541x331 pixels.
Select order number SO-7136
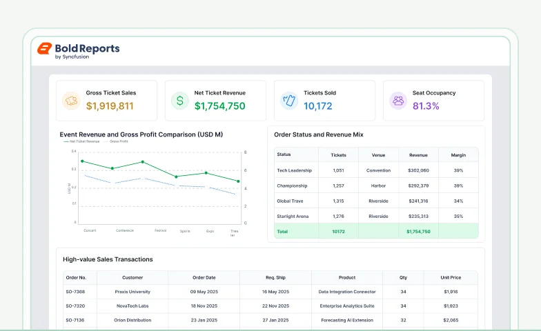point(75,320)
